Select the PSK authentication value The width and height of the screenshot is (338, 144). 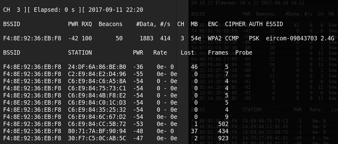coord(254,38)
